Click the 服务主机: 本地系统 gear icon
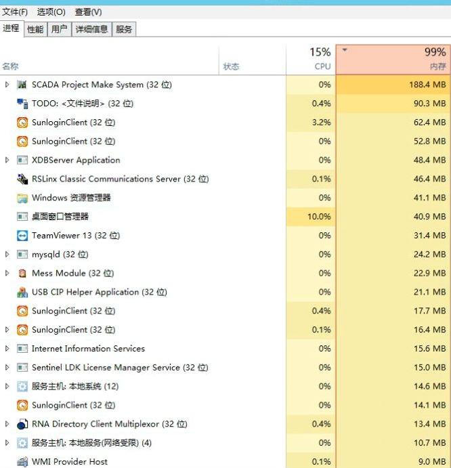Viewport: 451px width, 468px height. click(x=22, y=386)
